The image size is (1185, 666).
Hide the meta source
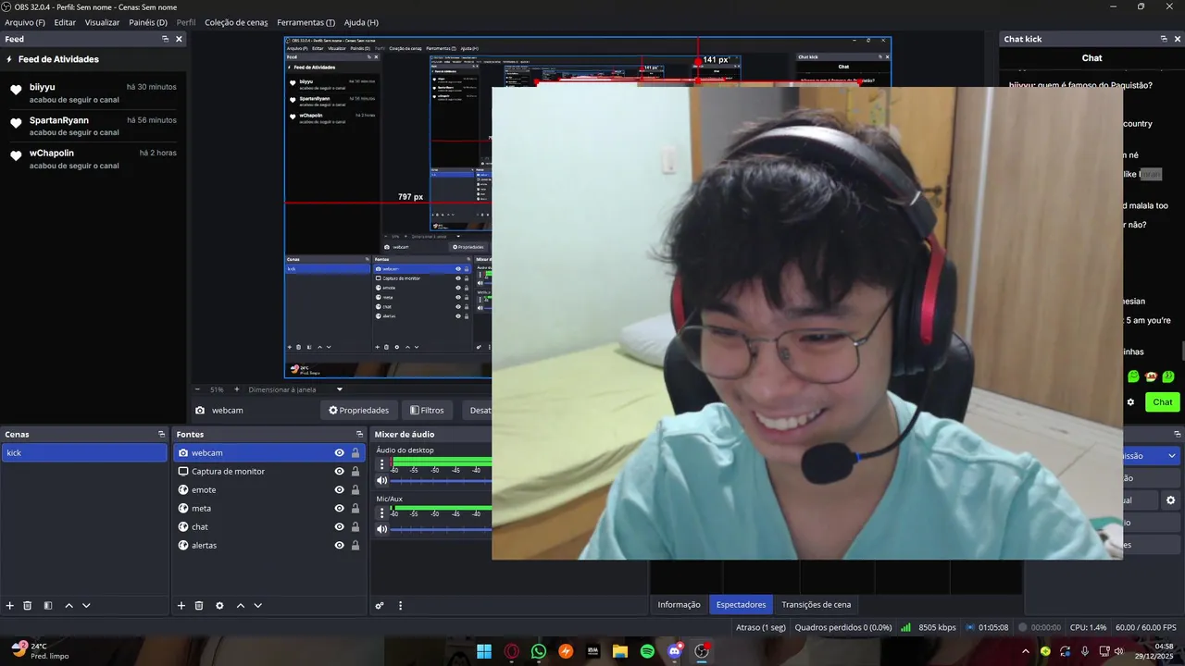(340, 509)
